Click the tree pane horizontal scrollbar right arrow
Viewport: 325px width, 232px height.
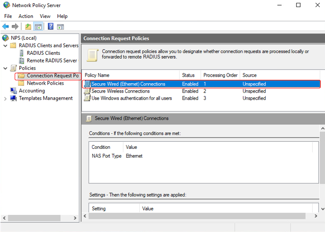click(75, 218)
